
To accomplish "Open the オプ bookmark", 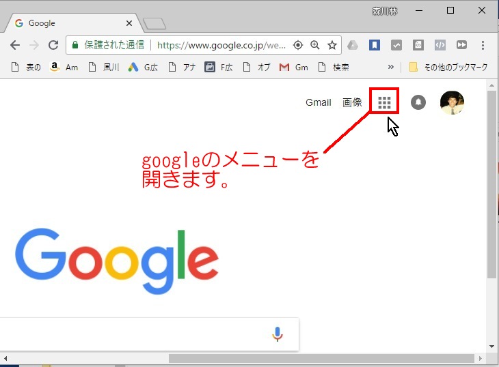I will [x=256, y=68].
